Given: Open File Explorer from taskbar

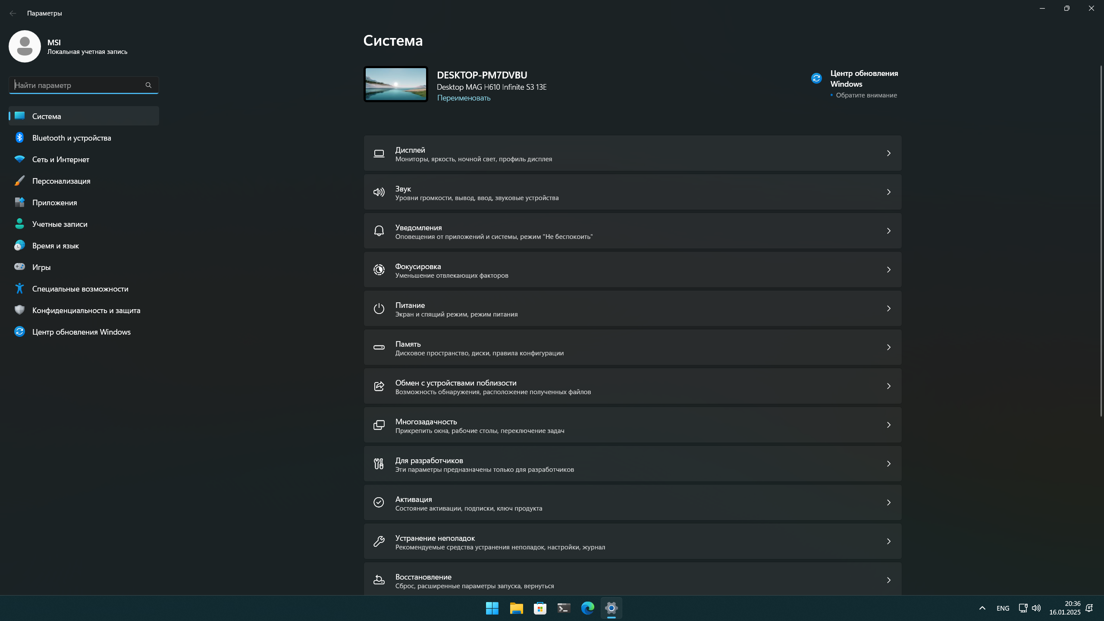Looking at the screenshot, I should [516, 608].
